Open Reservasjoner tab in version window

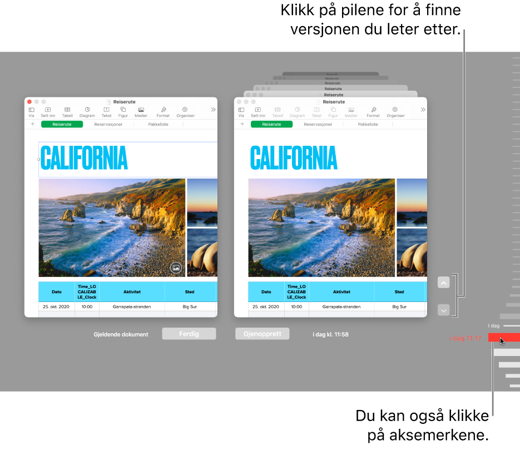(318, 125)
